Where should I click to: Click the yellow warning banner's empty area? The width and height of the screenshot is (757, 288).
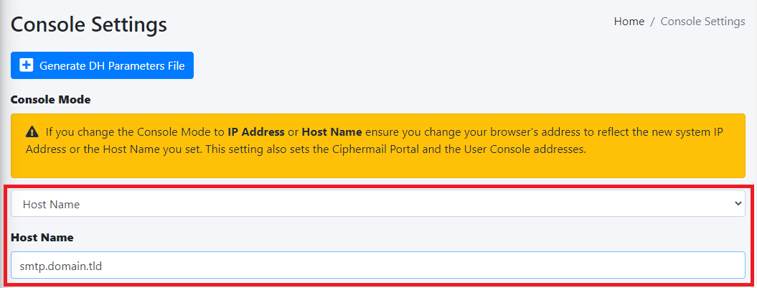(378, 166)
